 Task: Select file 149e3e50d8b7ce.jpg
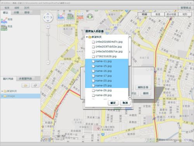107,51
